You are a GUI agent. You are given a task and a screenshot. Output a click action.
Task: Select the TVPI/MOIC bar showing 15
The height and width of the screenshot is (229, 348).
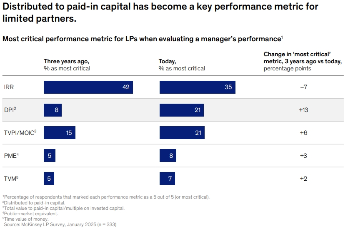point(60,133)
